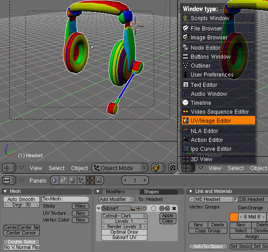Pick Video Sequence Editor entry
The height and width of the screenshot is (252, 268).
coord(218,112)
